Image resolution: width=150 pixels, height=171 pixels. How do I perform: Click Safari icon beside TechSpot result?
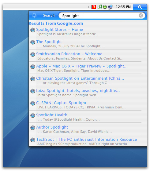[33, 140]
